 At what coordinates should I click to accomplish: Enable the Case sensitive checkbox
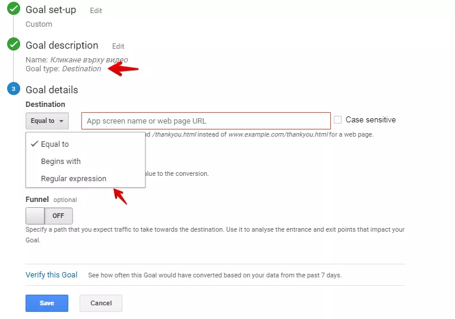click(337, 119)
